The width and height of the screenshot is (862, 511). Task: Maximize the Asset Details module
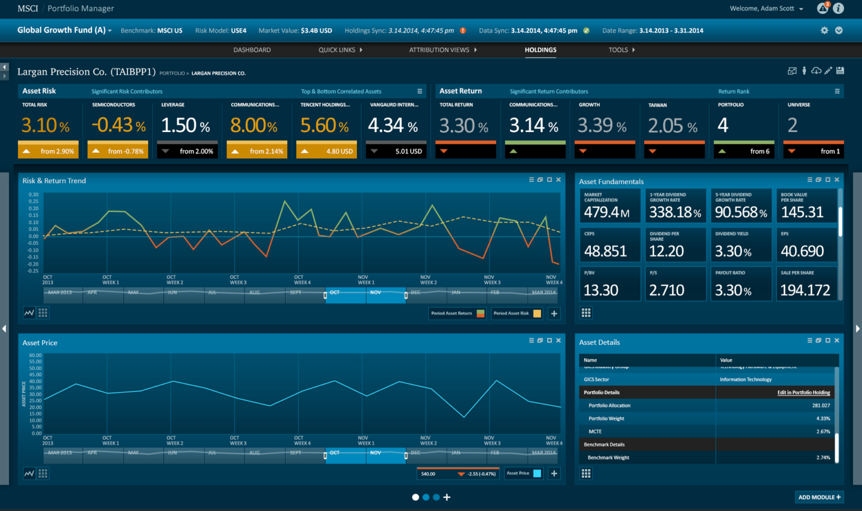point(828,340)
